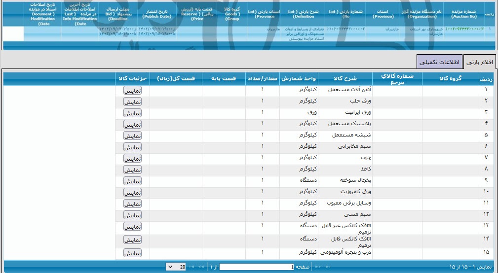This screenshot has width=498, height=273.
Task: Click 'نمایش' button for 'پلاستیک مستعمل'
Action: (132, 124)
